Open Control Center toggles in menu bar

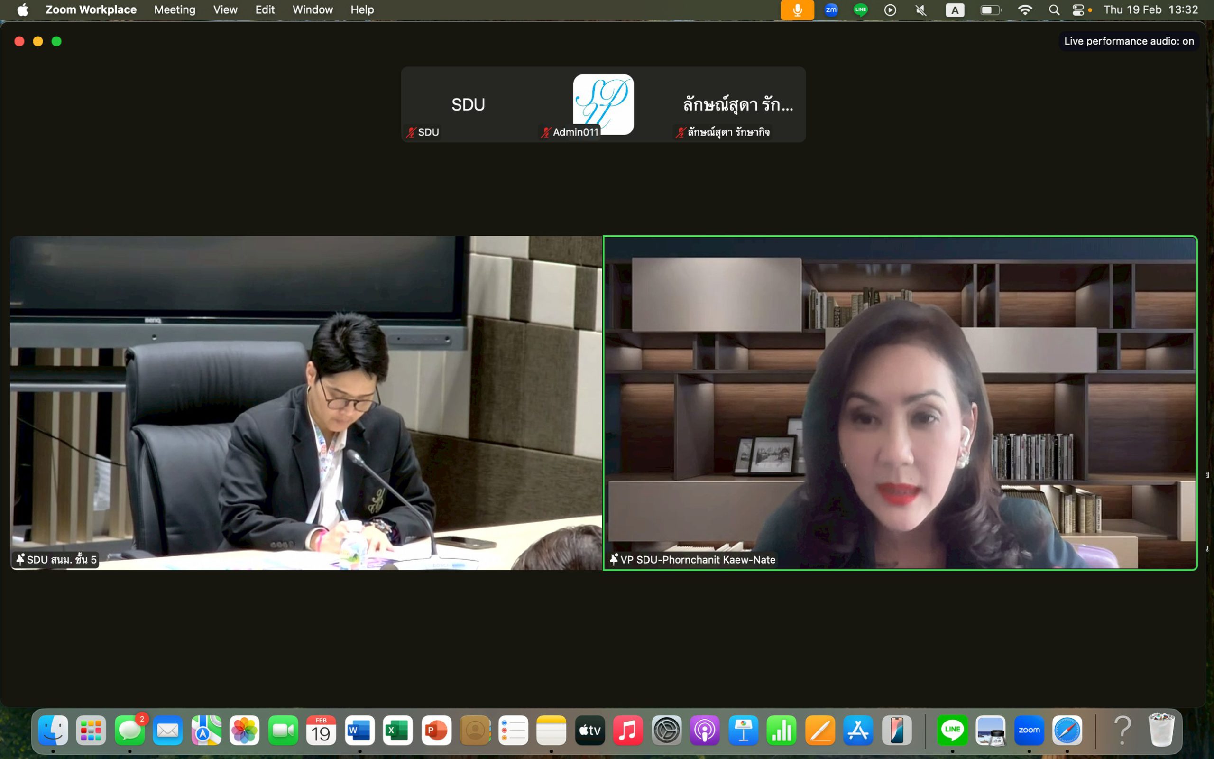(x=1077, y=10)
